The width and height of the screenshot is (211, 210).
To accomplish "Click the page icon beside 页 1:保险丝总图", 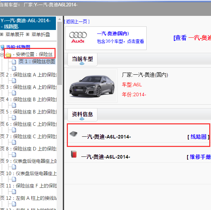I will tap(14, 62).
